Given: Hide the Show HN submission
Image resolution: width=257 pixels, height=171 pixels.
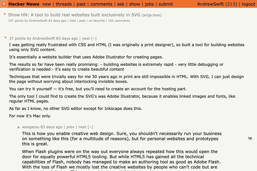Looking at the screenshot, I should point(72,21).
